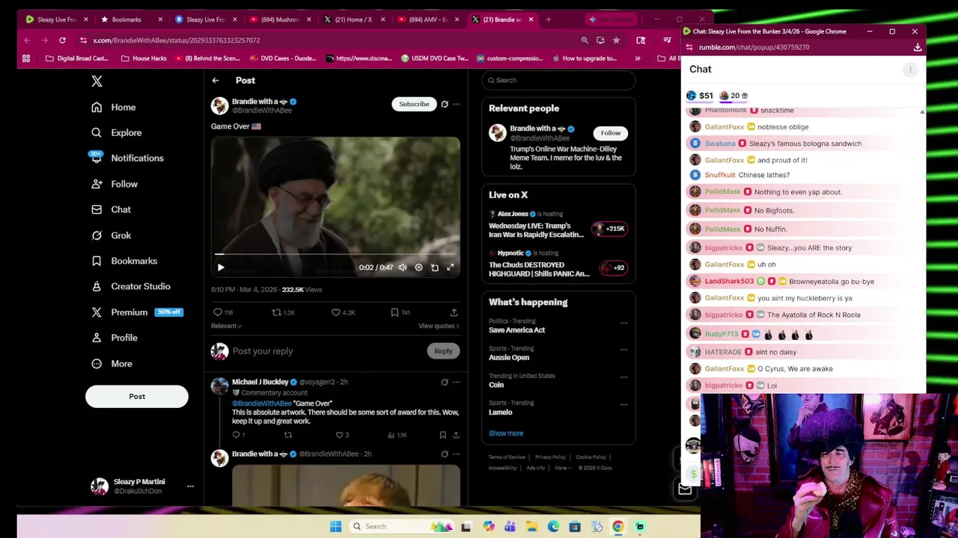Viewport: 958px width, 538px height.
Task: Go back with the Post arrow
Action: (x=216, y=80)
